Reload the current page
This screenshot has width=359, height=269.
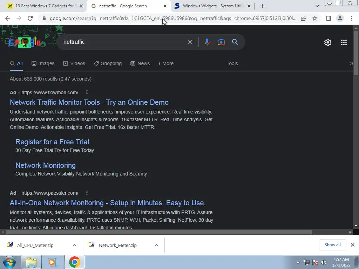[30, 18]
